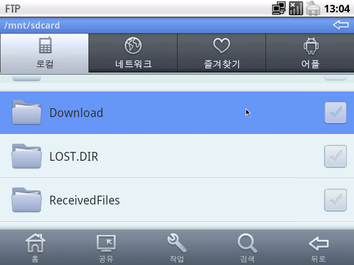Switch to the 네트워크 (Network) tab

[133, 53]
